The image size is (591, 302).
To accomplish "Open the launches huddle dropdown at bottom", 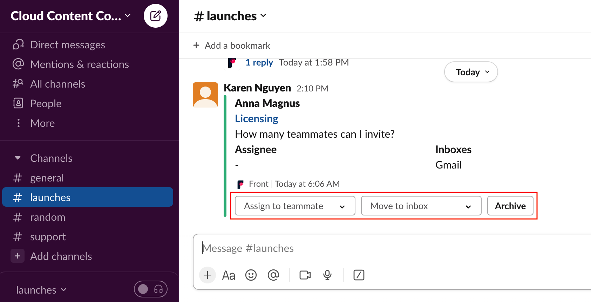I will coord(41,290).
